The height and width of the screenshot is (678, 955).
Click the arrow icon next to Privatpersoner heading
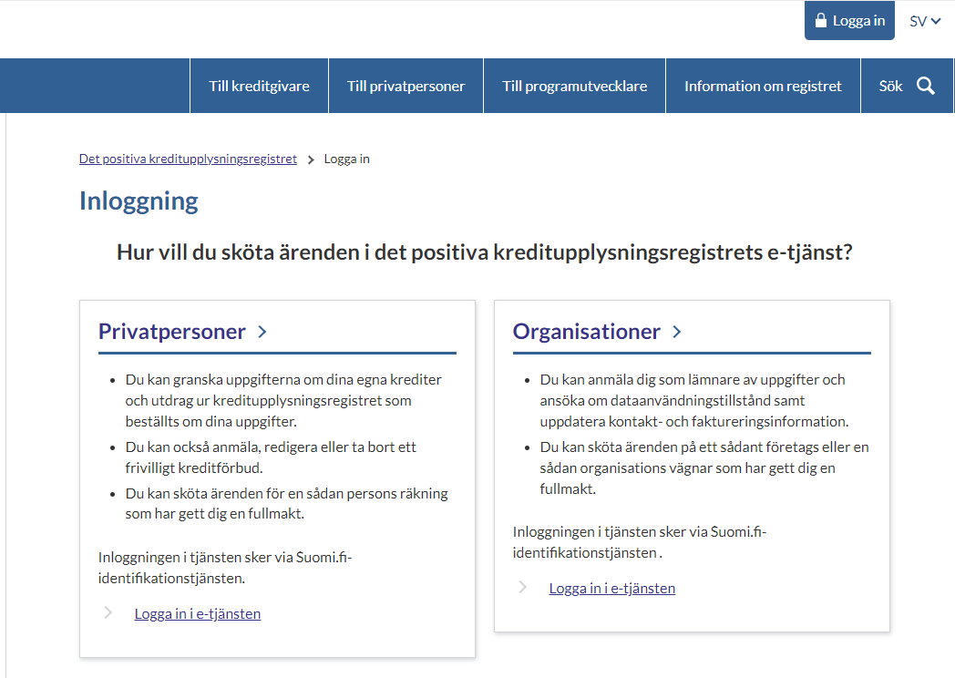pos(262,332)
